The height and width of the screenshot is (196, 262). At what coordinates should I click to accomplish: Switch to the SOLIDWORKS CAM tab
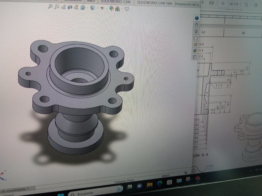116,2
